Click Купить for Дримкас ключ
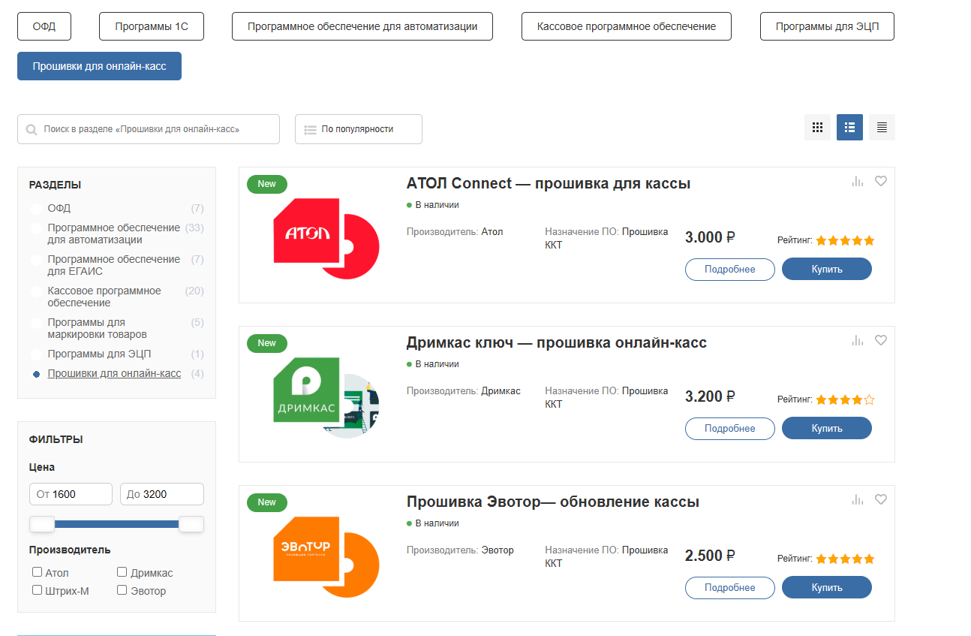This screenshot has height=636, width=971. point(827,428)
